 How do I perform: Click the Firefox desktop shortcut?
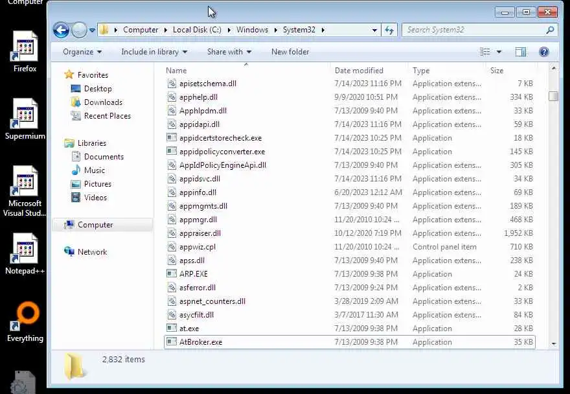[25, 52]
